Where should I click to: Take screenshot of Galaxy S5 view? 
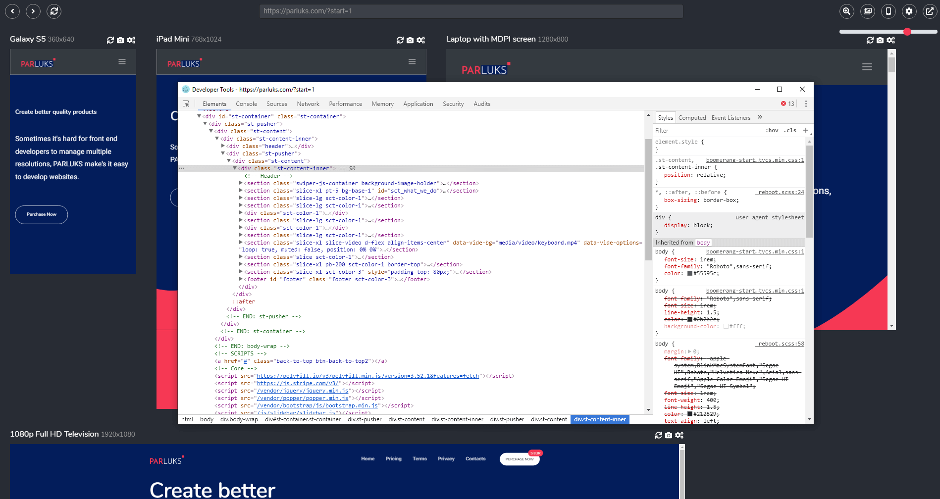(120, 40)
